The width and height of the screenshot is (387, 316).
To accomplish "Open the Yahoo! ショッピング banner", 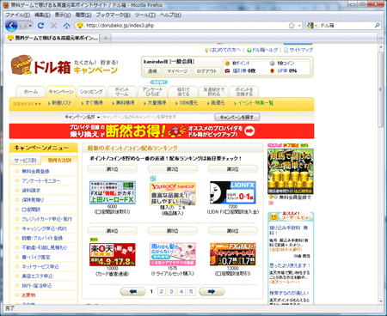I will [173, 194].
